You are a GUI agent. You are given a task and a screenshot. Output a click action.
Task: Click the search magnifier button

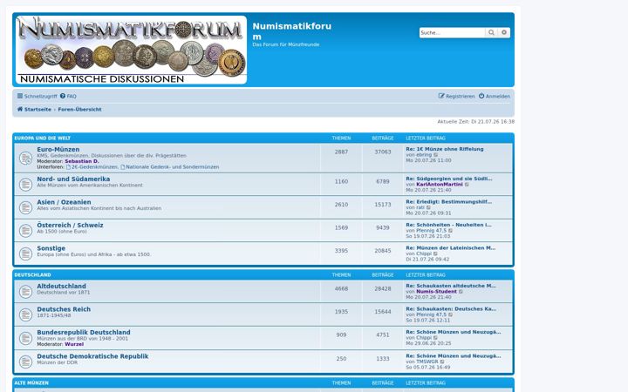tap(491, 32)
